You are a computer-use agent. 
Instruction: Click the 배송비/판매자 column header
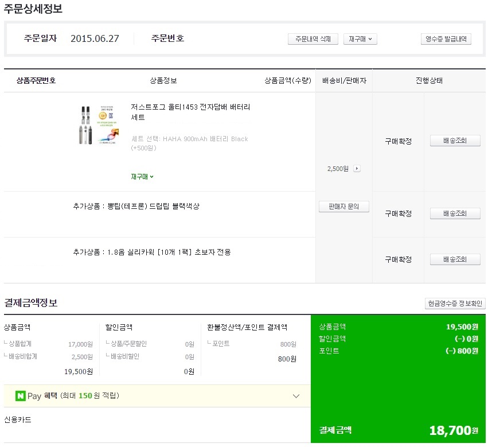(344, 81)
